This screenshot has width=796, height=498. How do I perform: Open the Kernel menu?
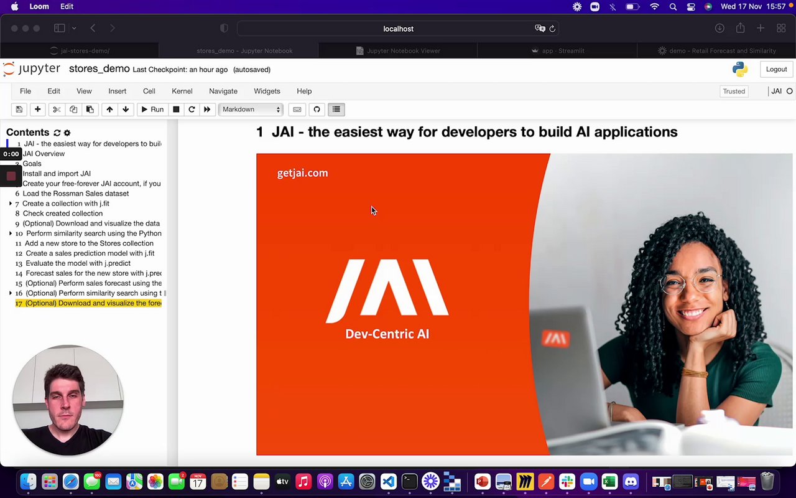pyautogui.click(x=182, y=91)
